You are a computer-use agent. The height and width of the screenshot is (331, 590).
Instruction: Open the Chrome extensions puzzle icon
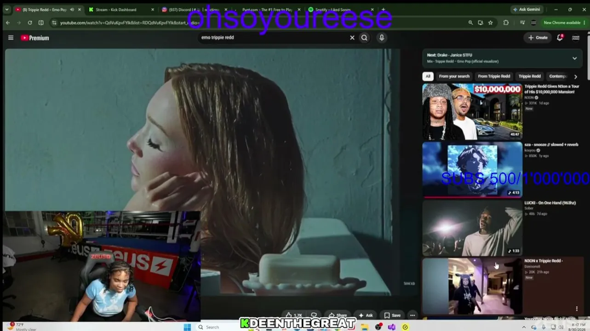(x=506, y=23)
